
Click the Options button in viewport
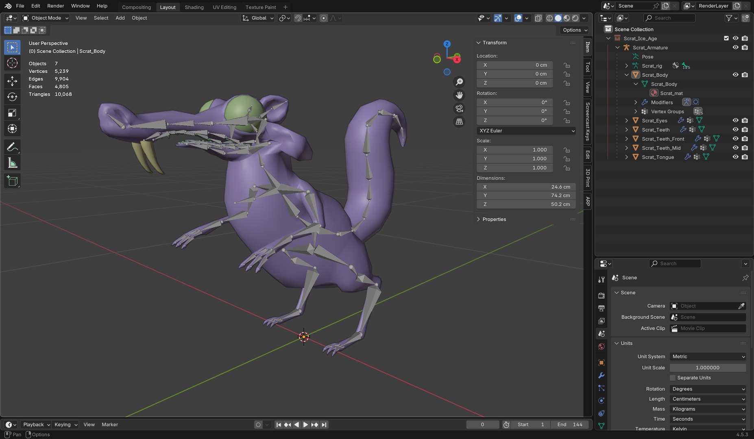[574, 30]
